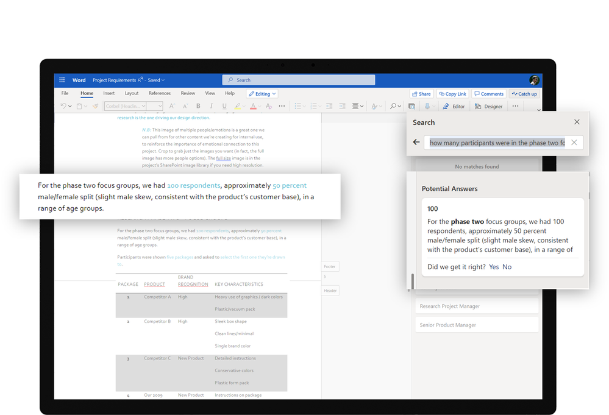Image resolution: width=609 pixels, height=415 pixels.
Task: Toggle Bold formatting
Action: pos(198,106)
